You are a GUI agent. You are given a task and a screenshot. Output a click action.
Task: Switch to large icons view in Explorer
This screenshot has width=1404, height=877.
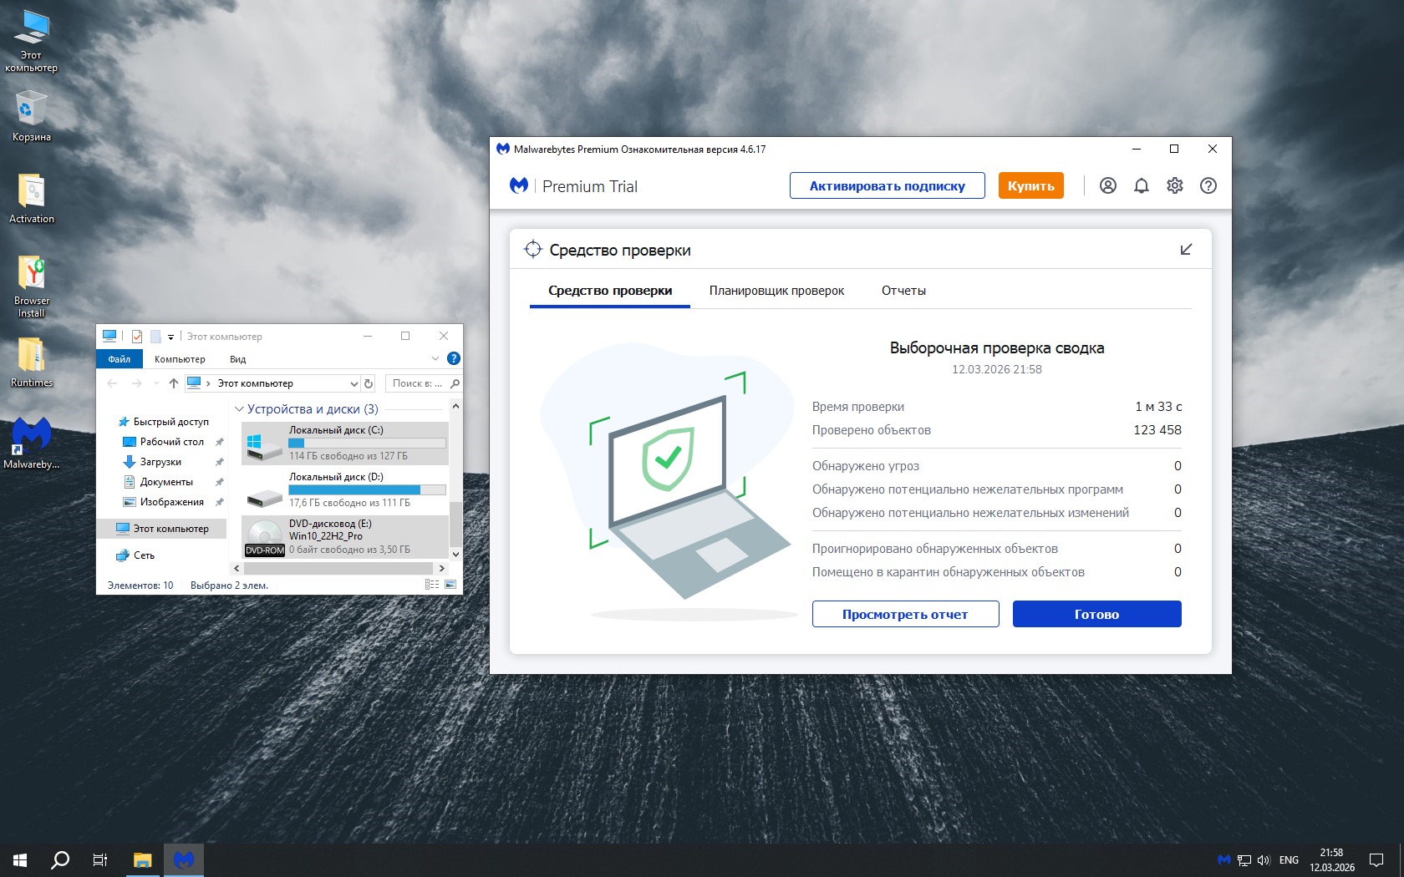click(x=450, y=585)
